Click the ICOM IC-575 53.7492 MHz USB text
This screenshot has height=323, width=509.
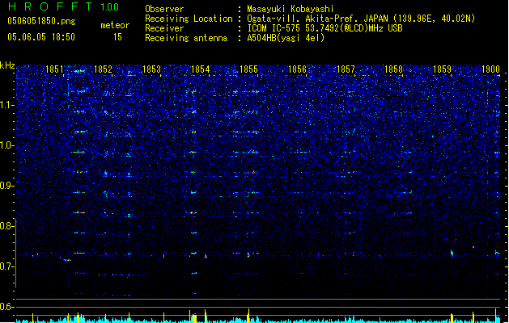pos(325,28)
